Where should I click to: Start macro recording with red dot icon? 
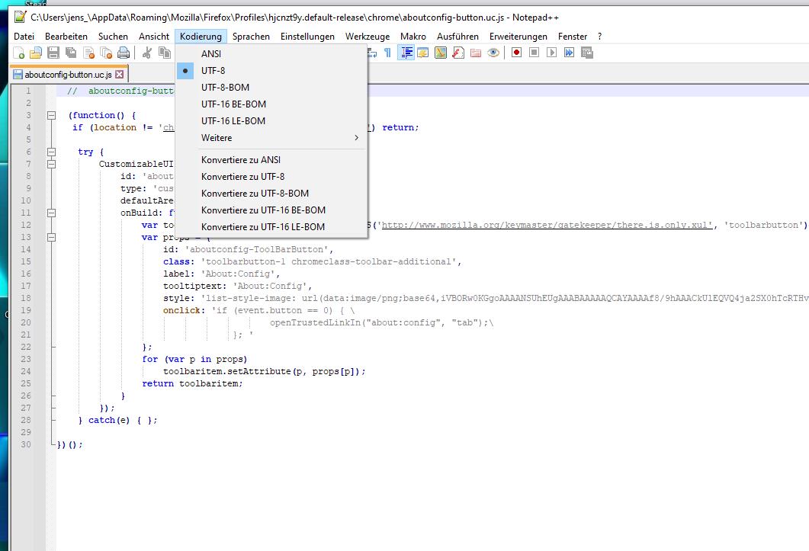(x=516, y=53)
